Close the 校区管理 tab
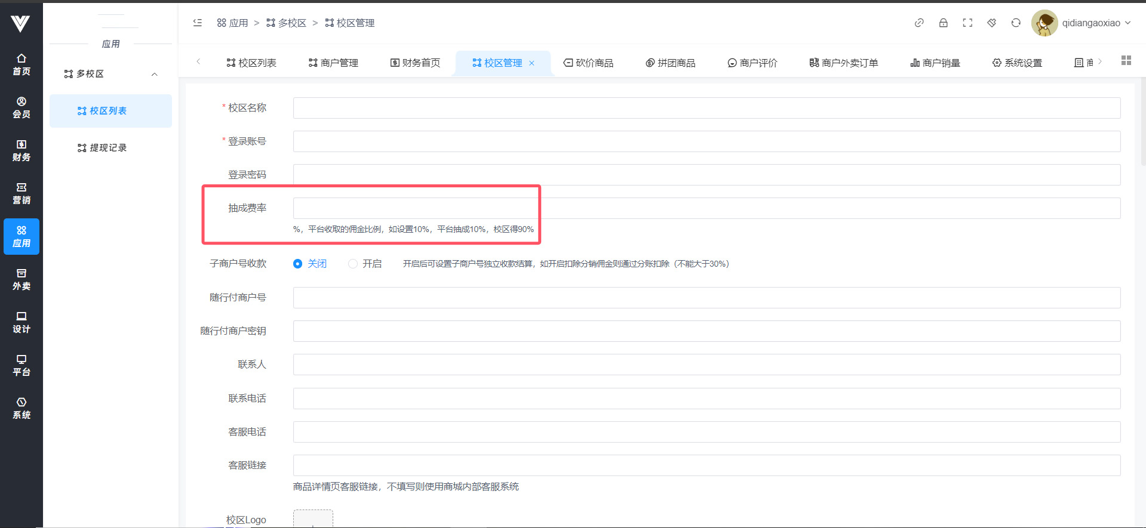 [531, 63]
